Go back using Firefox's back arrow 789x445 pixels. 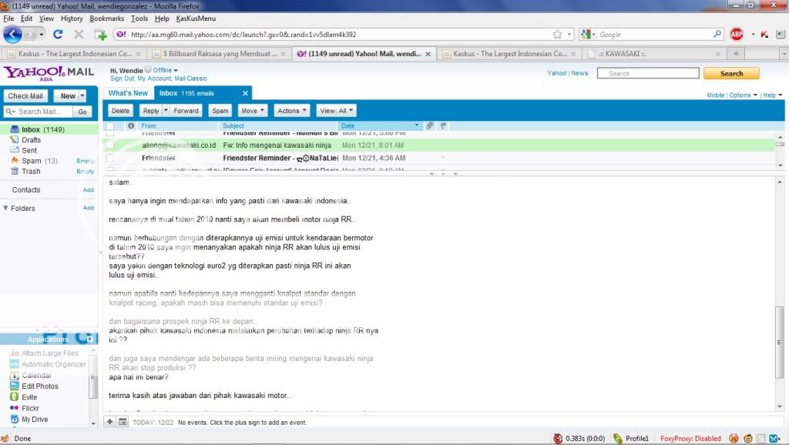click(12, 34)
